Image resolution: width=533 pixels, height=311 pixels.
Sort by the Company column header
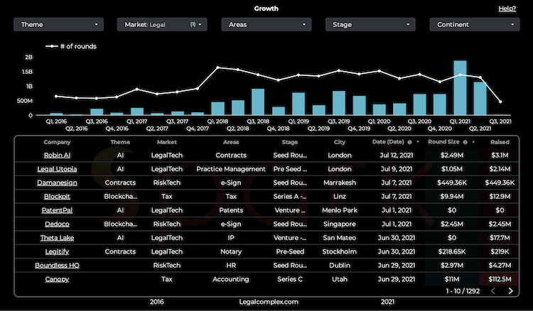tap(57, 142)
